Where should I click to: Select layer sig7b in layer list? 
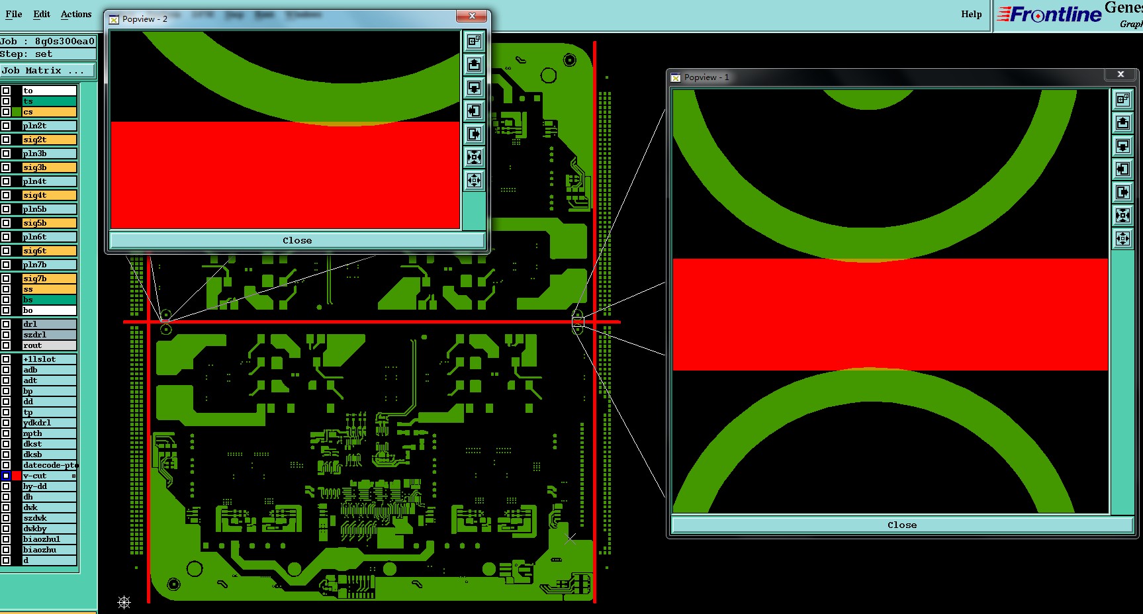click(50, 279)
